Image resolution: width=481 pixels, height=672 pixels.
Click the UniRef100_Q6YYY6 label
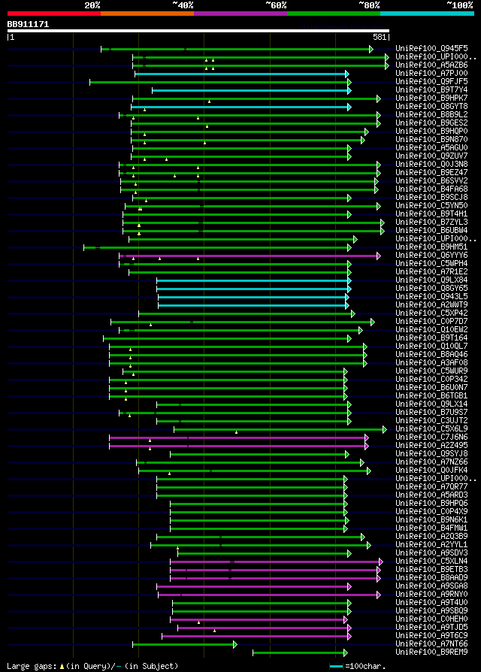pyautogui.click(x=431, y=255)
